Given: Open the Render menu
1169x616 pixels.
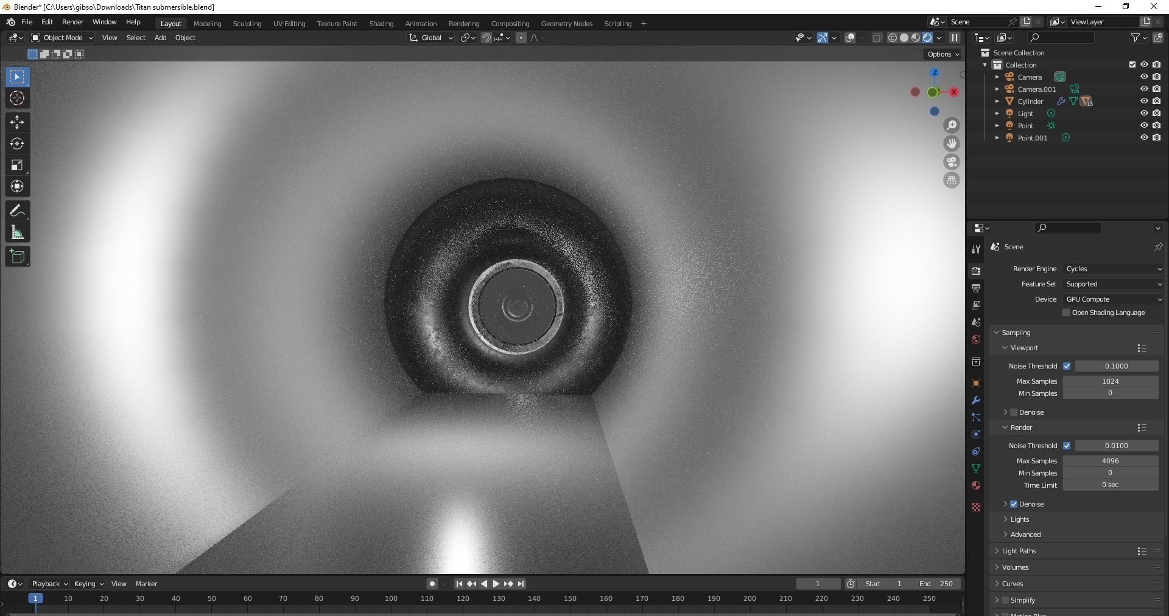Looking at the screenshot, I should 72,22.
